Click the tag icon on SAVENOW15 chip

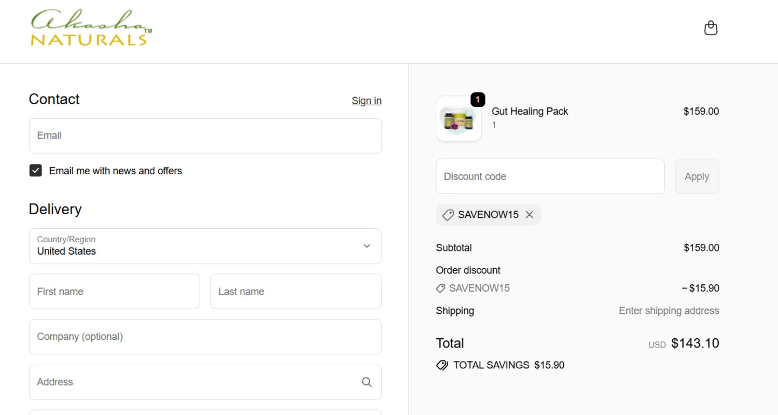(448, 215)
